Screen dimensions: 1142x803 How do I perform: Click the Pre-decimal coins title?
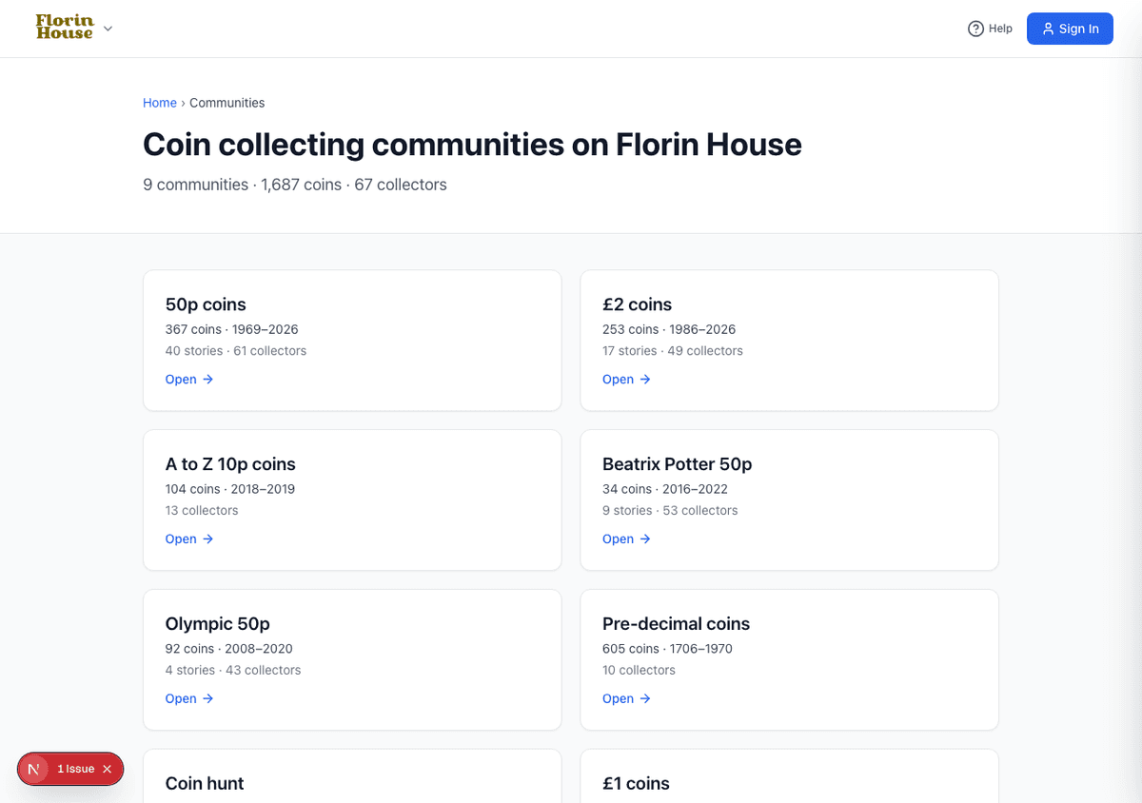pos(676,624)
